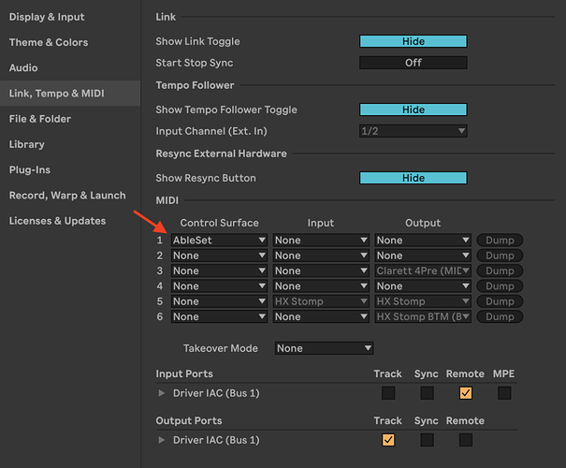Enable Sync checkbox for output Driver IAC
Image resolution: width=566 pixels, height=468 pixels.
(x=427, y=440)
